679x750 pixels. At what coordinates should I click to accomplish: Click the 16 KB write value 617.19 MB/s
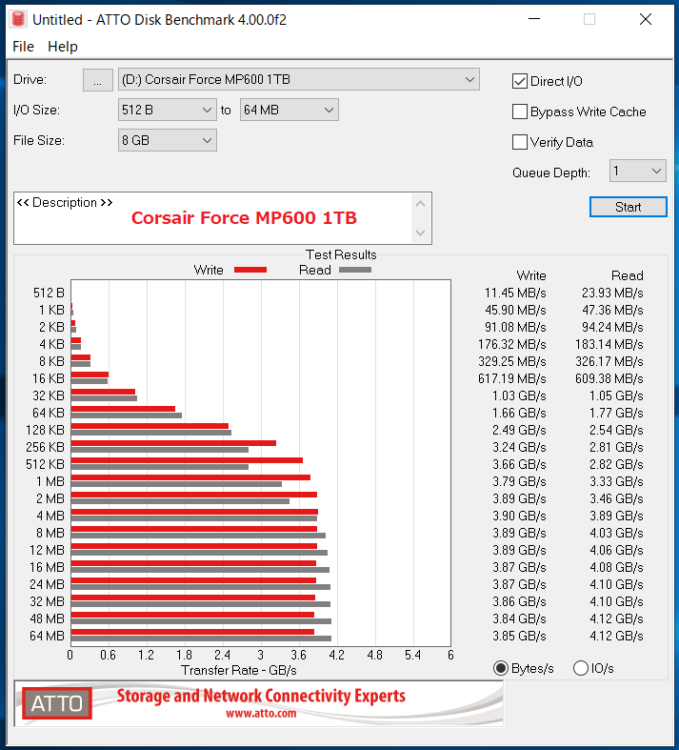coord(511,379)
